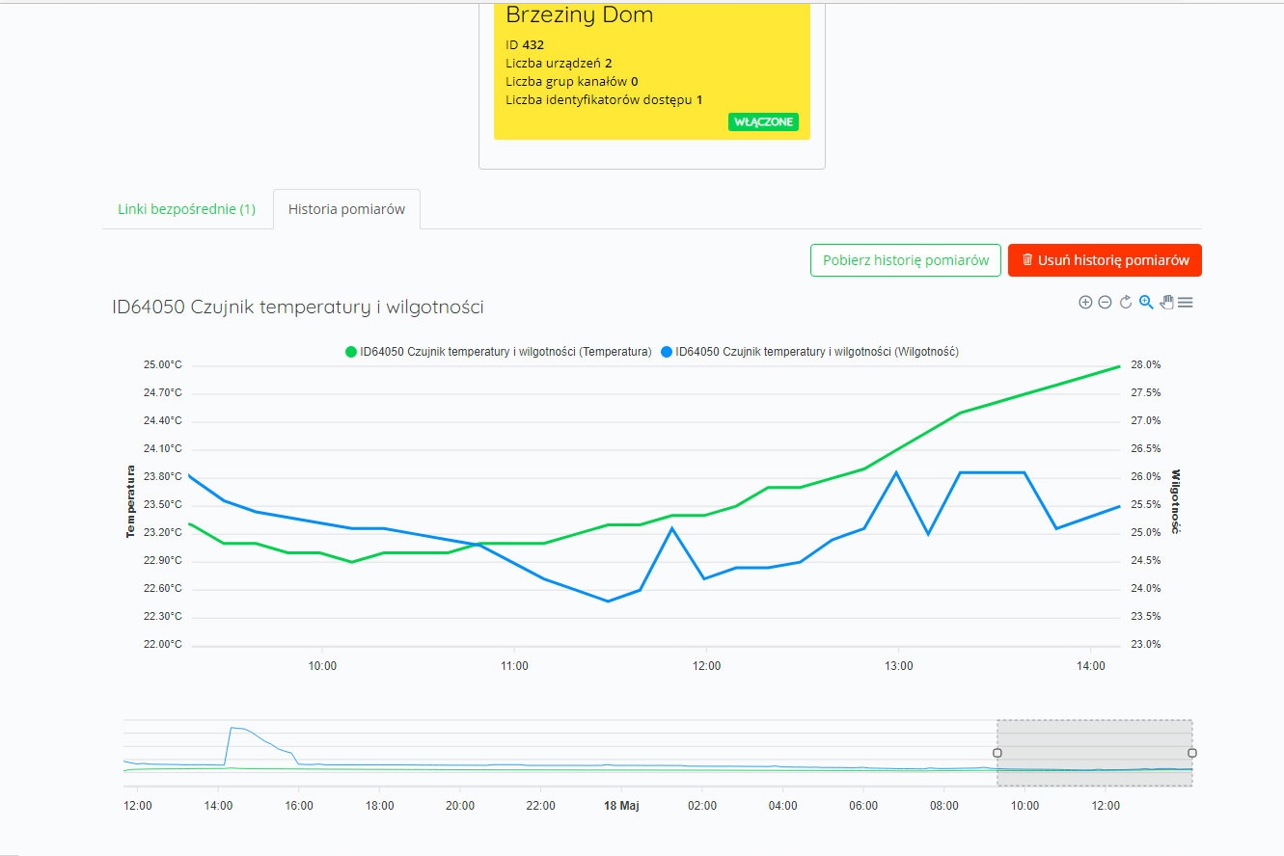Screen dimensions: 1284x856
Task: Click the trash icon on the delete history button
Action: point(1027,260)
